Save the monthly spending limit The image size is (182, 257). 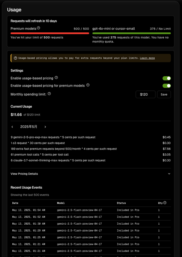pyautogui.click(x=164, y=95)
